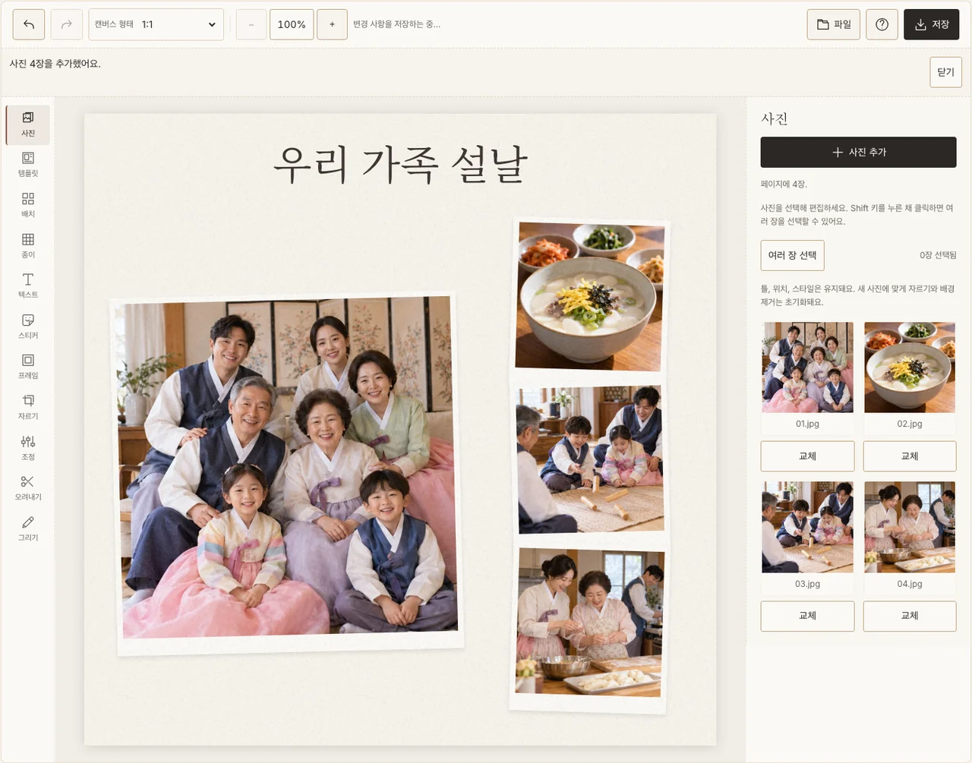
Task: Select the 자르기 crop tool
Action: pyautogui.click(x=28, y=407)
